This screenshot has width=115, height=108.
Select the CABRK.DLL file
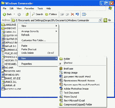coord(9,32)
